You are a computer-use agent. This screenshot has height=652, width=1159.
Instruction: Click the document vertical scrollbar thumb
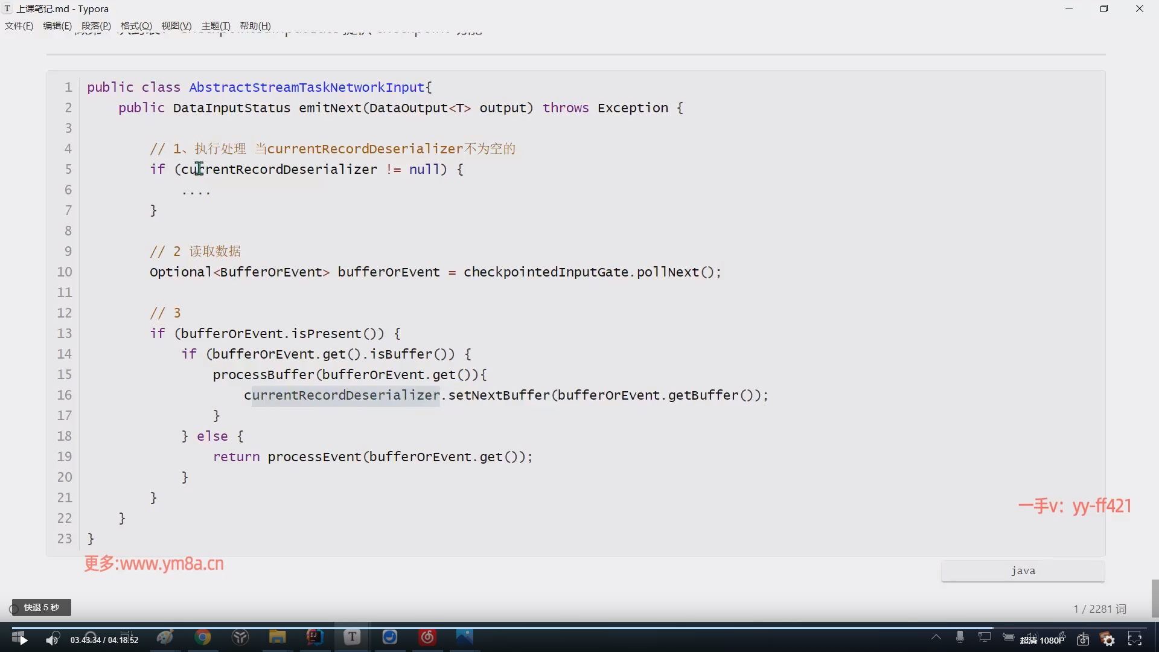point(1155,598)
